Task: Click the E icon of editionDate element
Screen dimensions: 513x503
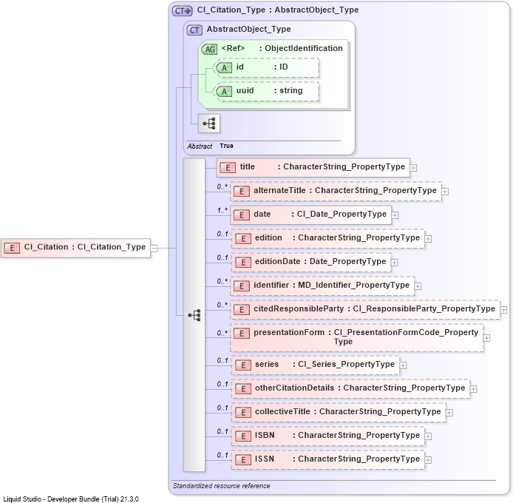Action: pos(242,263)
